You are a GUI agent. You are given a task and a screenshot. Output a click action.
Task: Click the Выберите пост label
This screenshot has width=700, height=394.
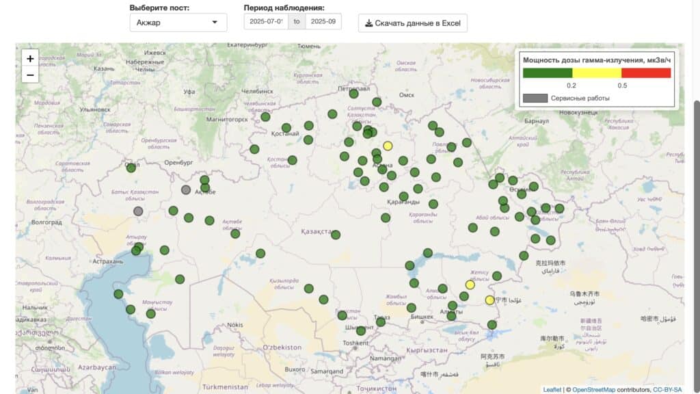(x=159, y=8)
